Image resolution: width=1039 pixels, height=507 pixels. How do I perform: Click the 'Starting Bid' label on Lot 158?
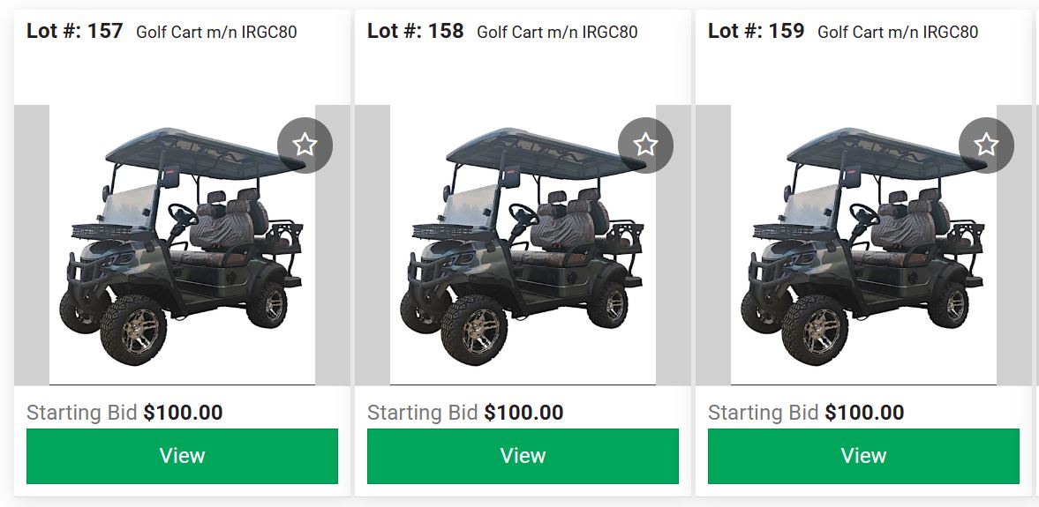(423, 413)
